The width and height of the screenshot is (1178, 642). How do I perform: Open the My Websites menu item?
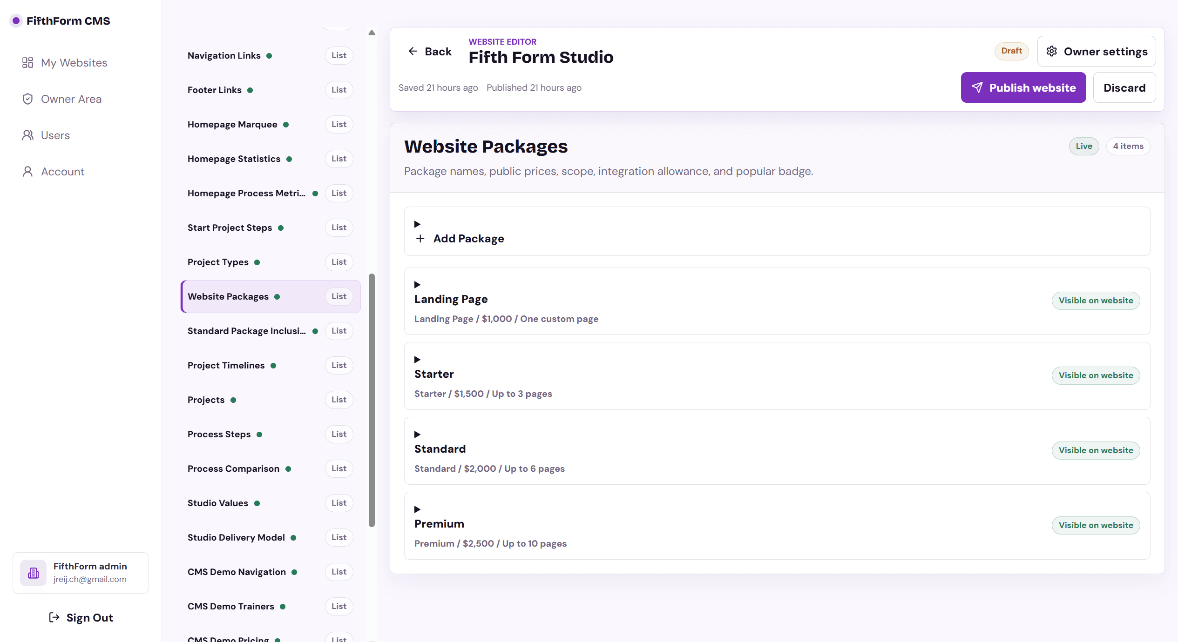pos(81,63)
